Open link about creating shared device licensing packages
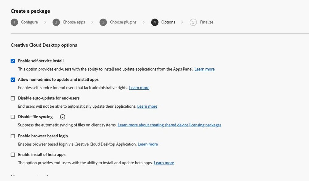The image size is (309, 181). [169, 125]
